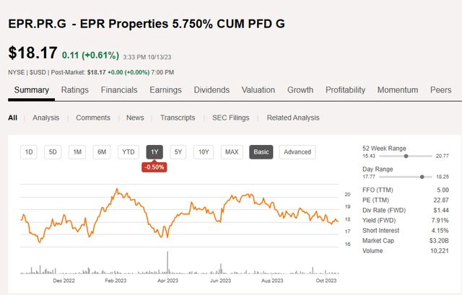Open the Financials tab
The width and height of the screenshot is (462, 295).
pyautogui.click(x=119, y=90)
